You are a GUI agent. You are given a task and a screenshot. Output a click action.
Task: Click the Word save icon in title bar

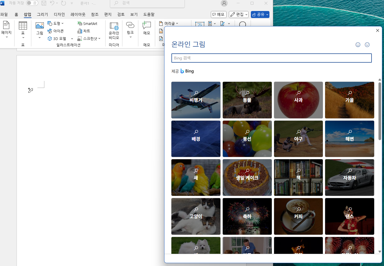click(x=44, y=3)
